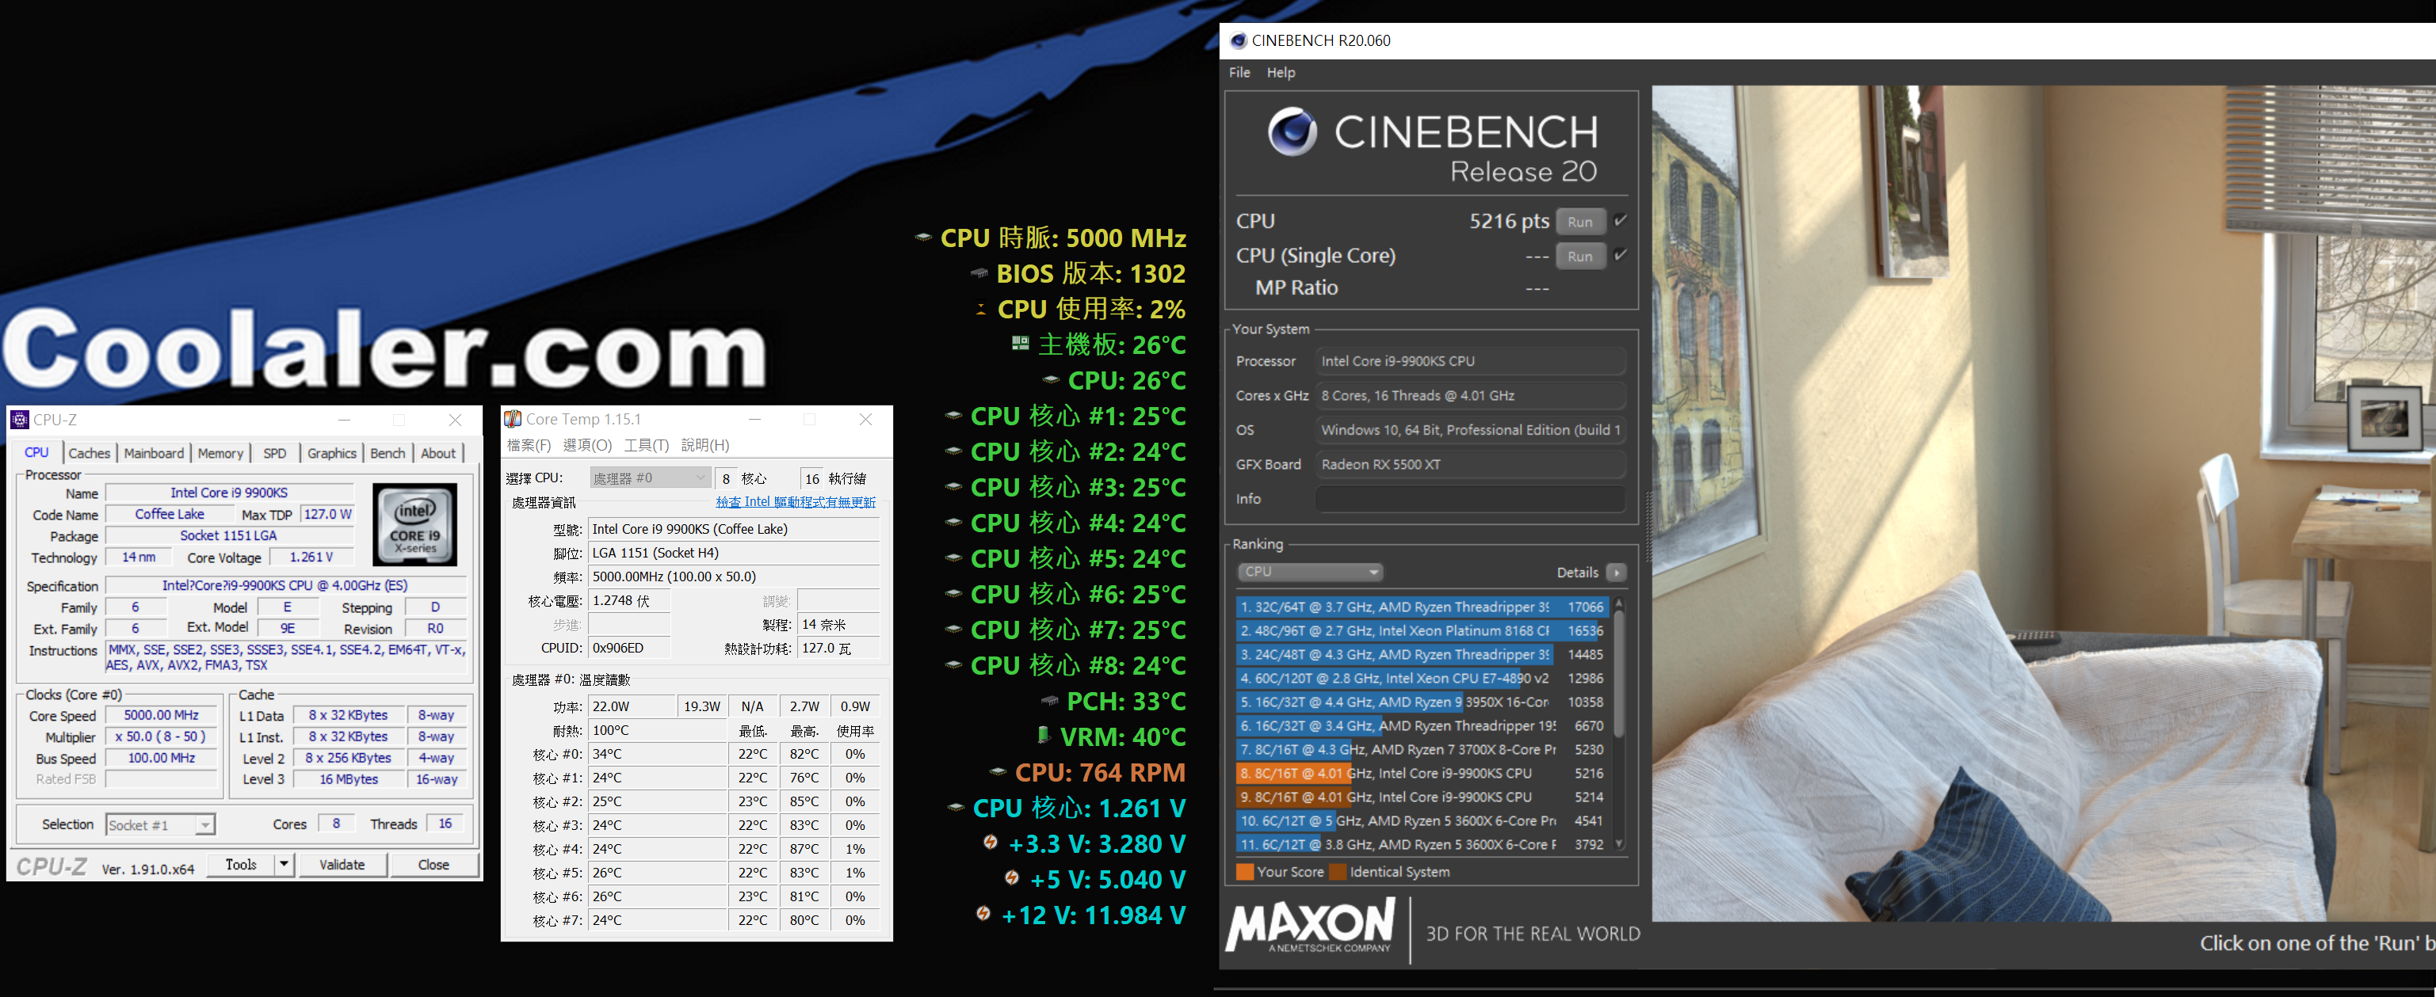This screenshot has height=997, width=2436.
Task: Switch to the Memory tab in CPU-Z
Action: pyautogui.click(x=220, y=454)
